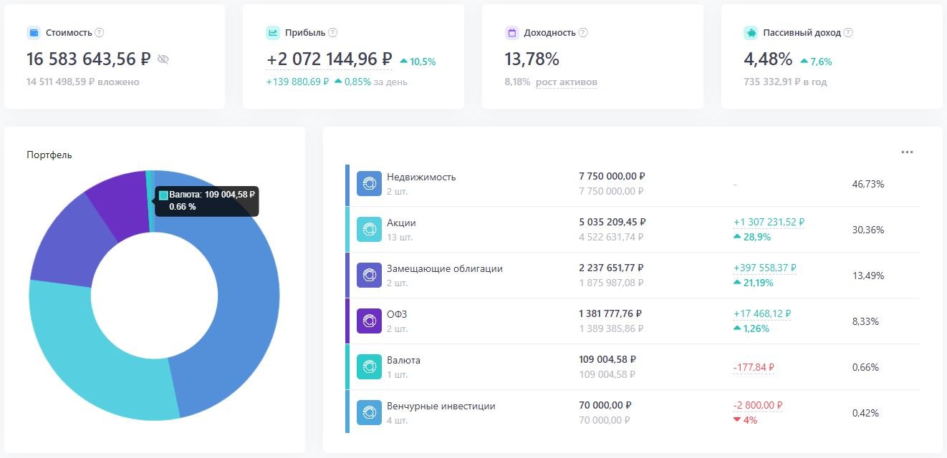The width and height of the screenshot is (947, 458).
Task: Open the Недвижимость asset row
Action: 633,184
